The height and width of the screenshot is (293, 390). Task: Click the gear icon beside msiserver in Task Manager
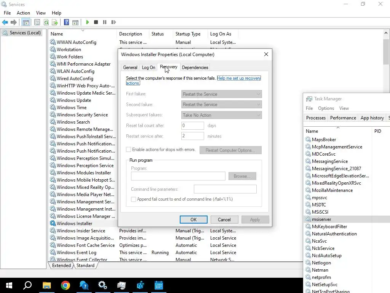(x=308, y=219)
